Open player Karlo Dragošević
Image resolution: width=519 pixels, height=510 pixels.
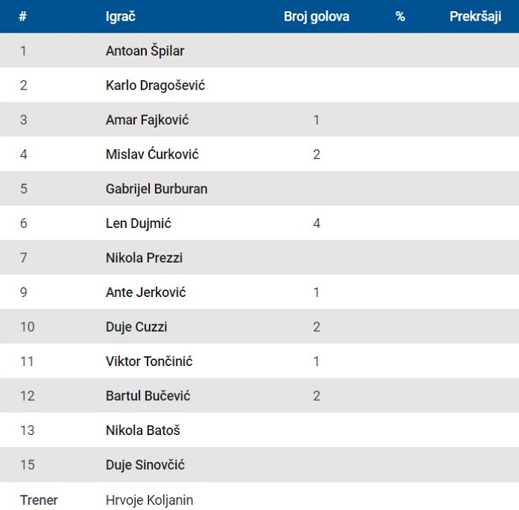[155, 85]
